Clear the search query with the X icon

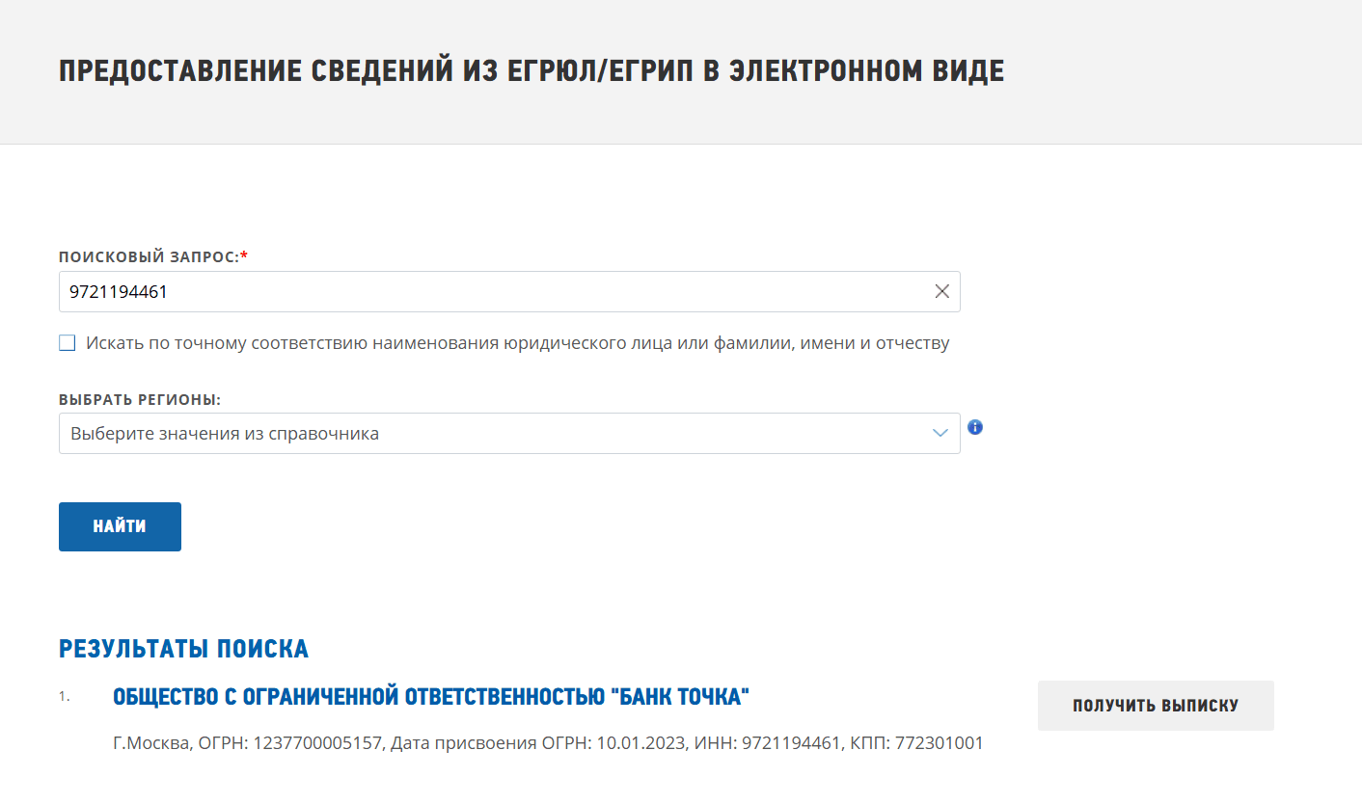click(x=942, y=291)
